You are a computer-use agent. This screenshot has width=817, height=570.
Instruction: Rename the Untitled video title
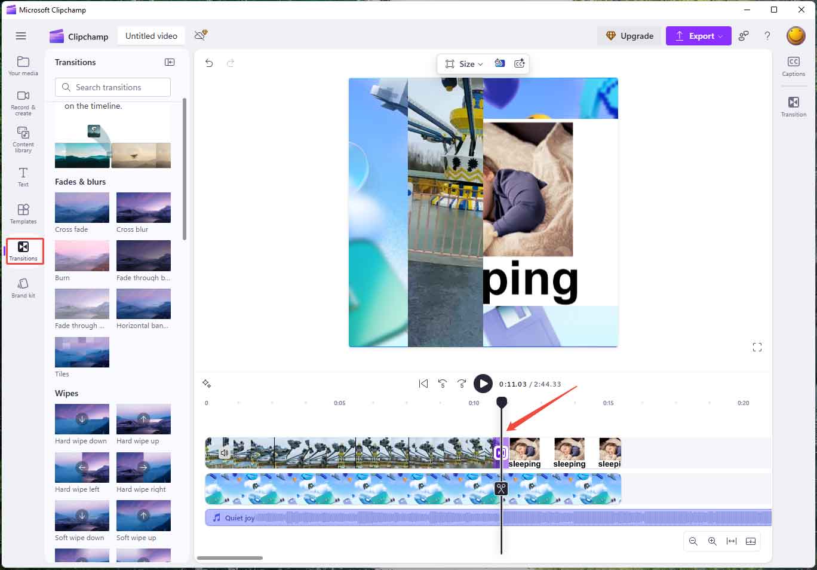[150, 36]
